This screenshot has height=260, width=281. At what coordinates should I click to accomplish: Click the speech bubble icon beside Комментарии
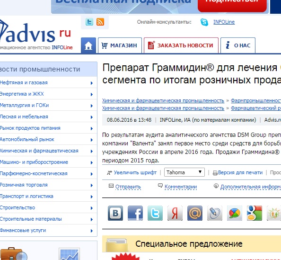pyautogui.click(x=160, y=185)
